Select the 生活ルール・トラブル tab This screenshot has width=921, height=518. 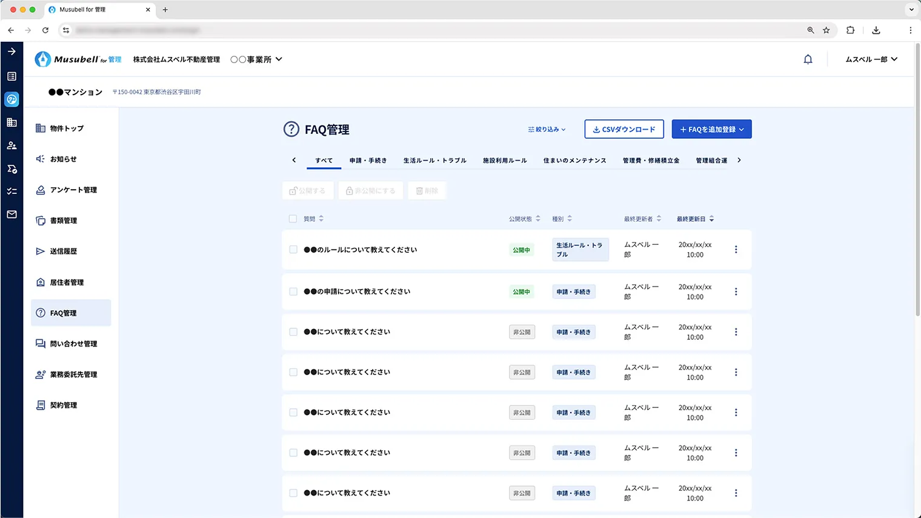(435, 160)
